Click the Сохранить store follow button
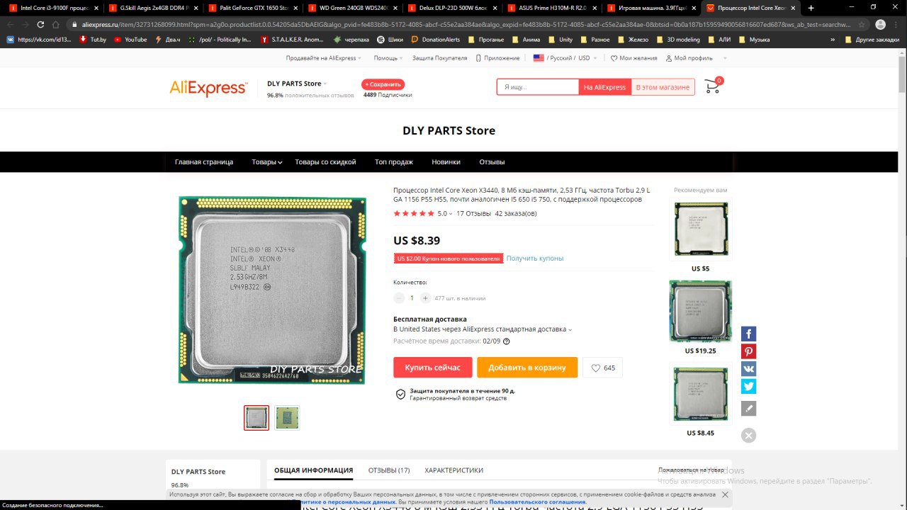Screen dimensions: 907x510 click(x=383, y=84)
